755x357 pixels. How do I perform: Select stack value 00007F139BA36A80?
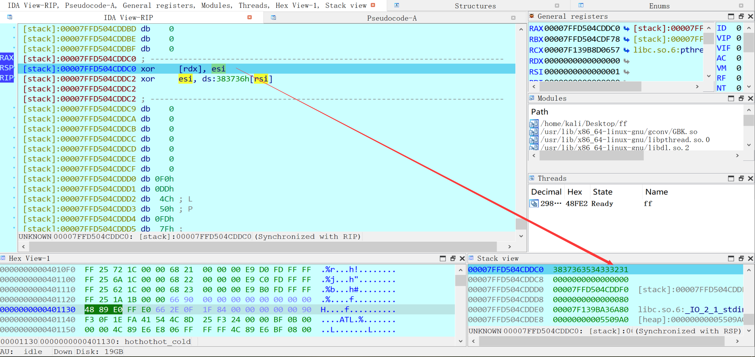[x=590, y=310]
